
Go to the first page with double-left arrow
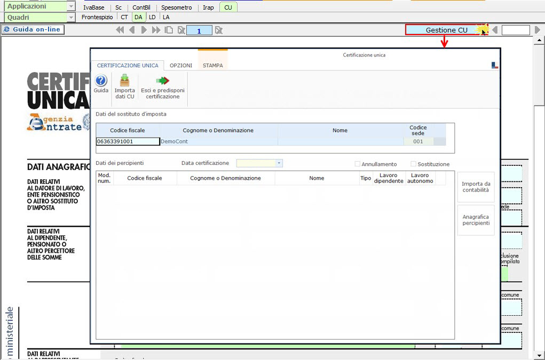pos(120,30)
